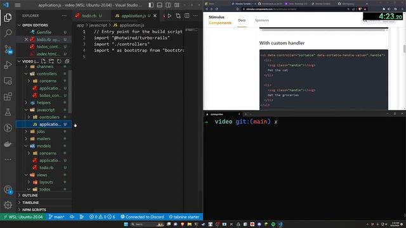Open Source Control view with badge
Viewport: 406px width, 228px height.
click(8, 49)
